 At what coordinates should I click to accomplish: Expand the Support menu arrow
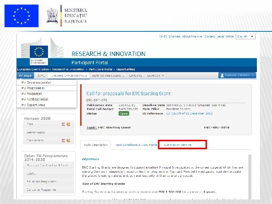tap(163, 76)
